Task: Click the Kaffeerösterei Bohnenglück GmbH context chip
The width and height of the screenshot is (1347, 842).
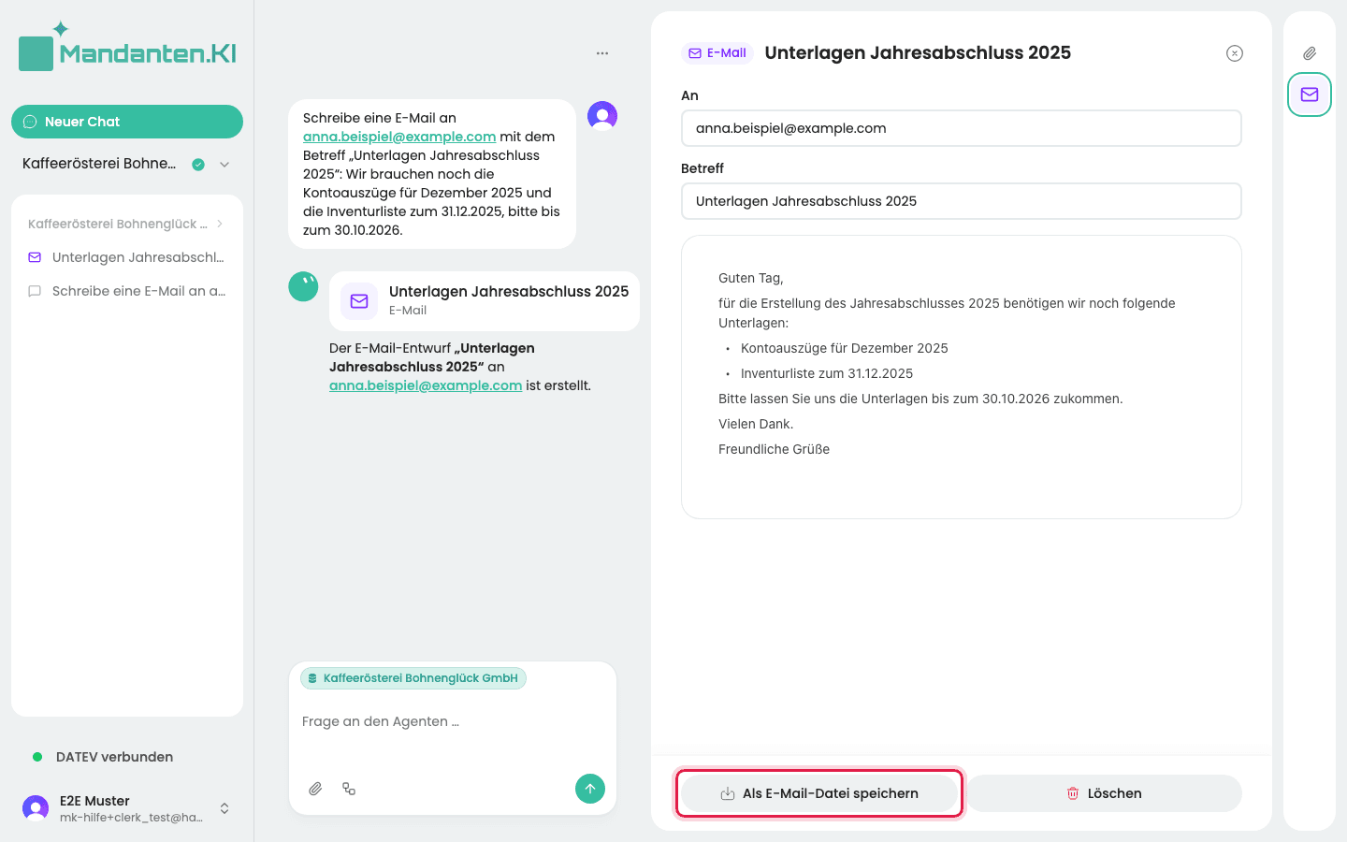Action: point(413,678)
